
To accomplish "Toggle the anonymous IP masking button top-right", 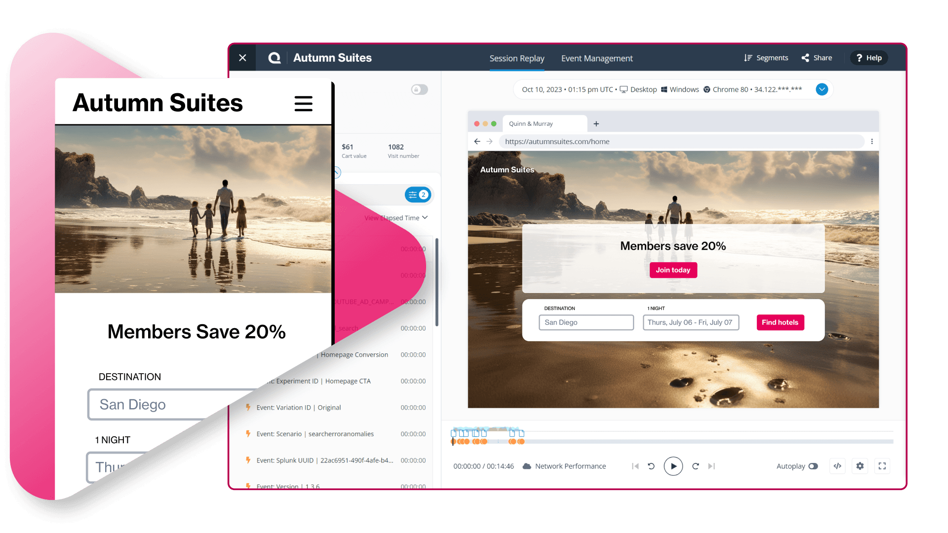I will tap(420, 89).
